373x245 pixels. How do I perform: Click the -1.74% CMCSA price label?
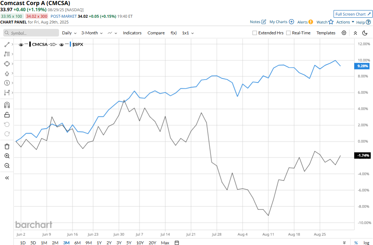[362, 155]
